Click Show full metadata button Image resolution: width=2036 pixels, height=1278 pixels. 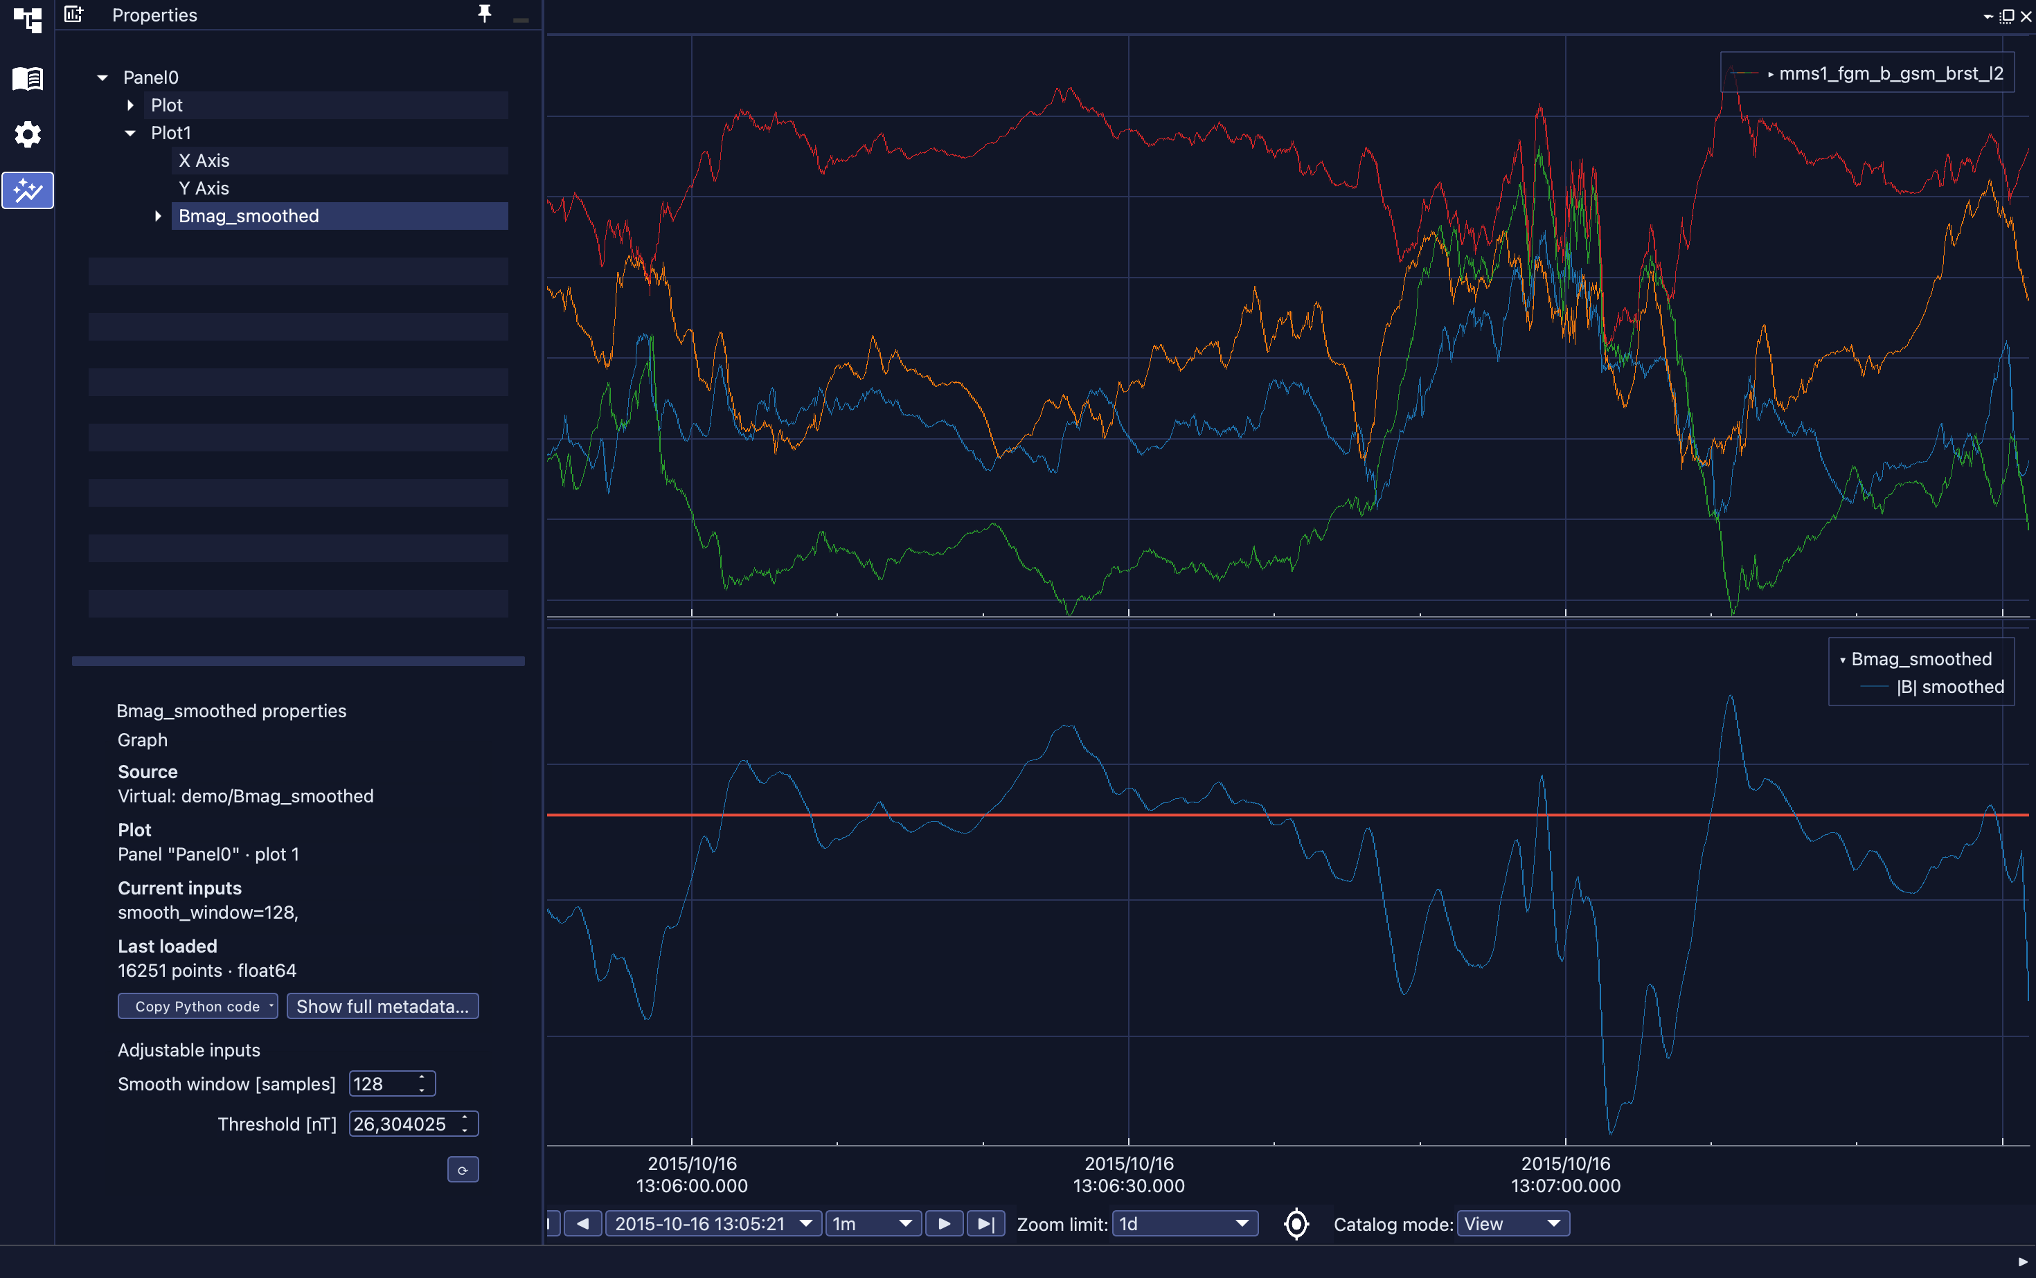(x=382, y=1007)
